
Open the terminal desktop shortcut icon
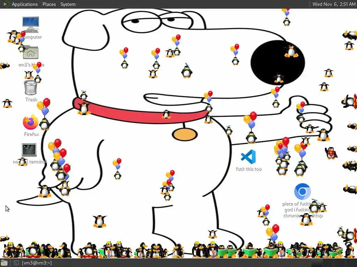coord(29,149)
